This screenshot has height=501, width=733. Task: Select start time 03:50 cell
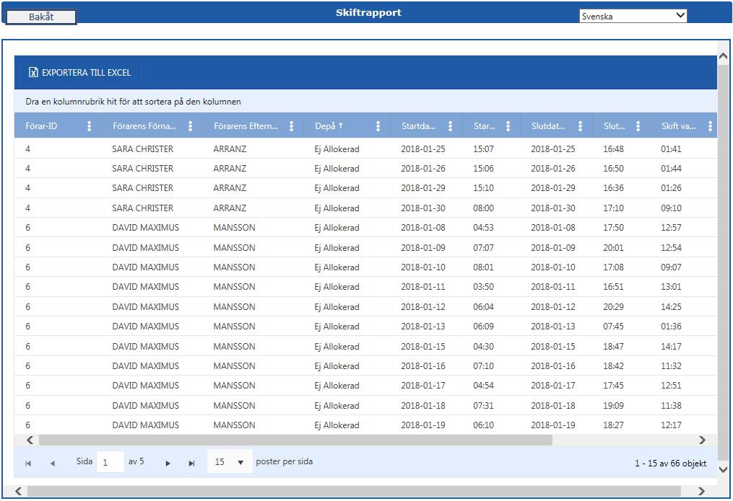[x=483, y=286]
